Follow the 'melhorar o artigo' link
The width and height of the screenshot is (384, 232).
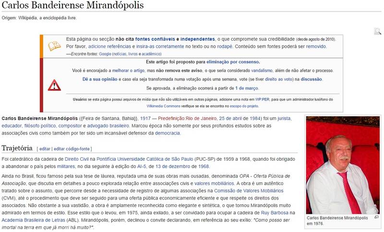click(x=128, y=70)
